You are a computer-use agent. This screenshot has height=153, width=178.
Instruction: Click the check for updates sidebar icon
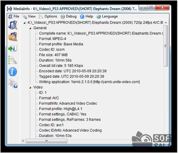point(13,83)
